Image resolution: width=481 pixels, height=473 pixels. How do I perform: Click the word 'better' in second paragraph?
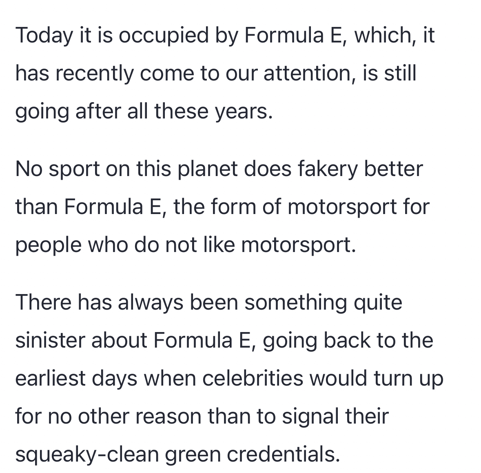pos(393,169)
